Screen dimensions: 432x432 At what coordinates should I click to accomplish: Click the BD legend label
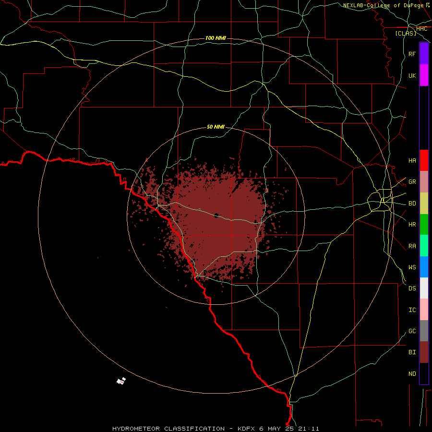click(412, 204)
